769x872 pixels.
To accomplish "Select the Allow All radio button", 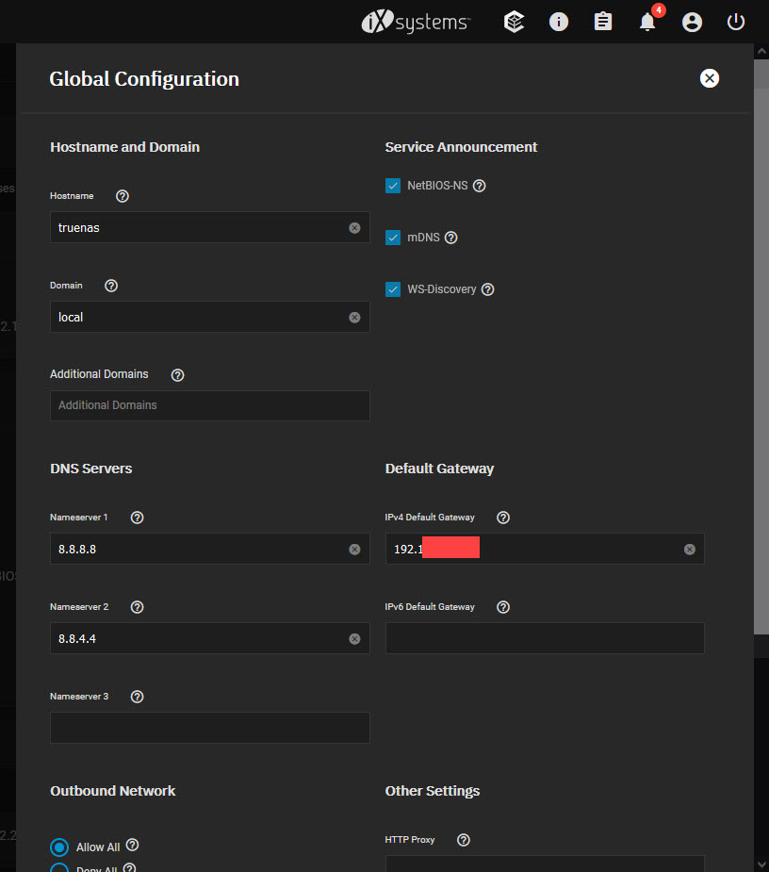I will coord(59,847).
